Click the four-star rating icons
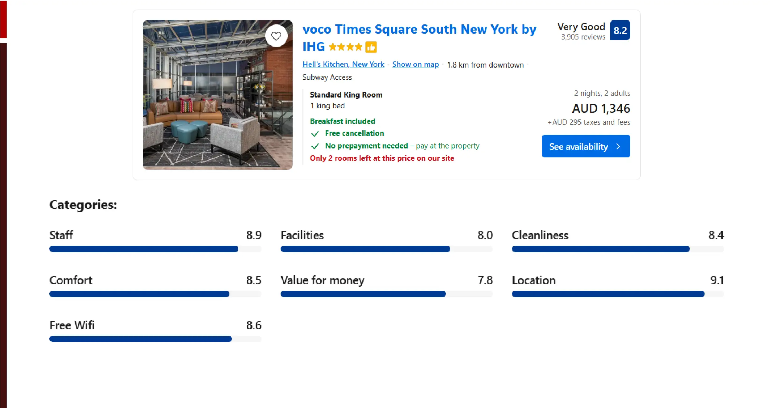Viewport: 773px width, 408px height. click(x=345, y=47)
